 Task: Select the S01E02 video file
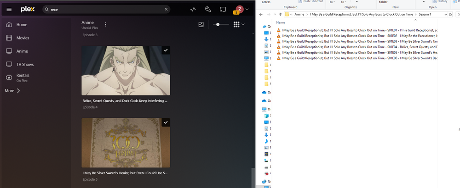coord(357,36)
